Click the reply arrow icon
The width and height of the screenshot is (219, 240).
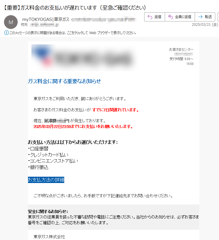tap(150, 17)
